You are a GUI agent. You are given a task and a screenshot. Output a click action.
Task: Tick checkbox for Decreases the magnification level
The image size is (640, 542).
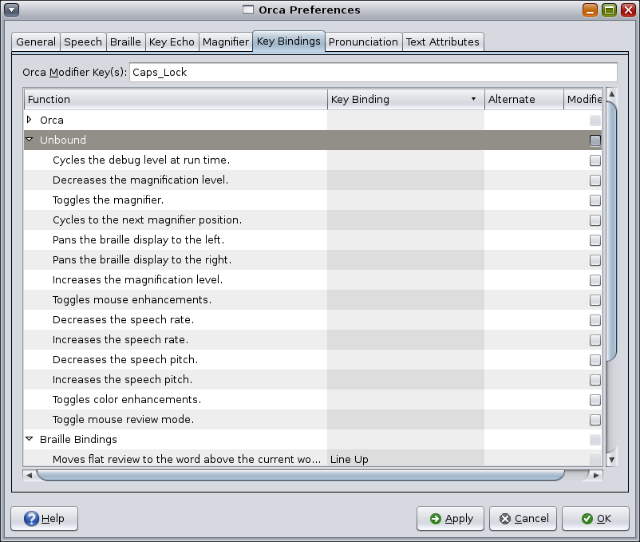(595, 180)
